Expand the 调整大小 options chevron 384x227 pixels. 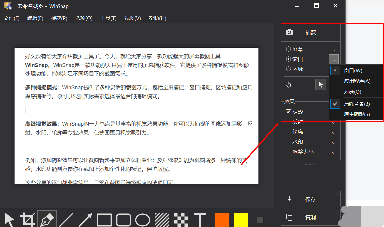[x=333, y=153]
